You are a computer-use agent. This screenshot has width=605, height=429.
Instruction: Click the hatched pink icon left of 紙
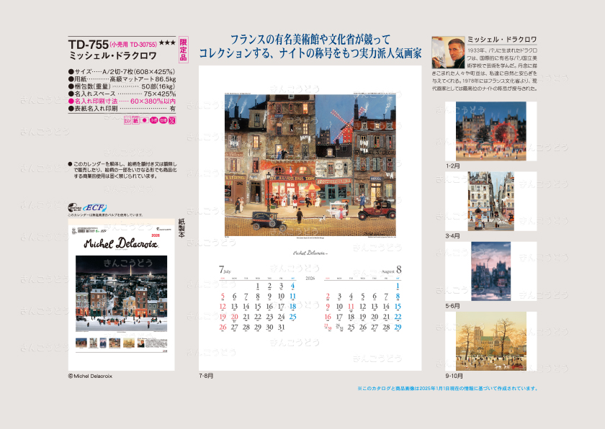tap(127, 120)
